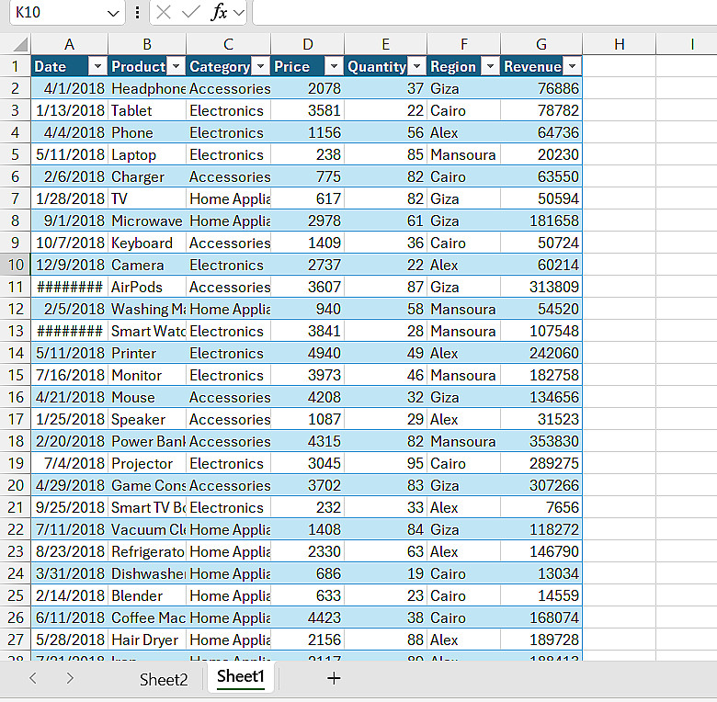The image size is (717, 702).
Task: Click the Tablet product cell
Action: [x=147, y=110]
